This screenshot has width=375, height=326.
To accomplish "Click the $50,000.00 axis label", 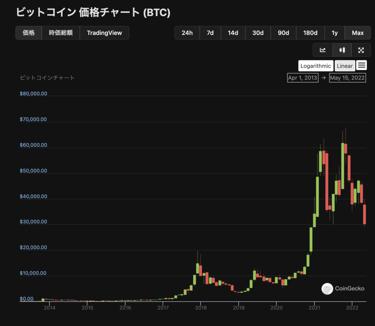I will coord(33,171).
